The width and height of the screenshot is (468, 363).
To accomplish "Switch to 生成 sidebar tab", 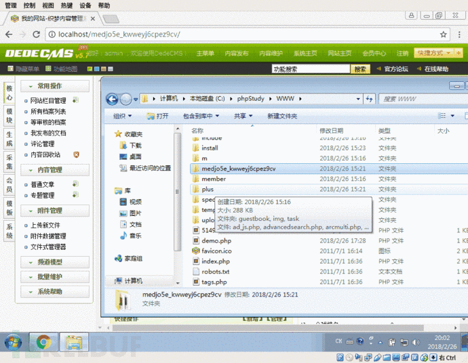I will 9,139.
